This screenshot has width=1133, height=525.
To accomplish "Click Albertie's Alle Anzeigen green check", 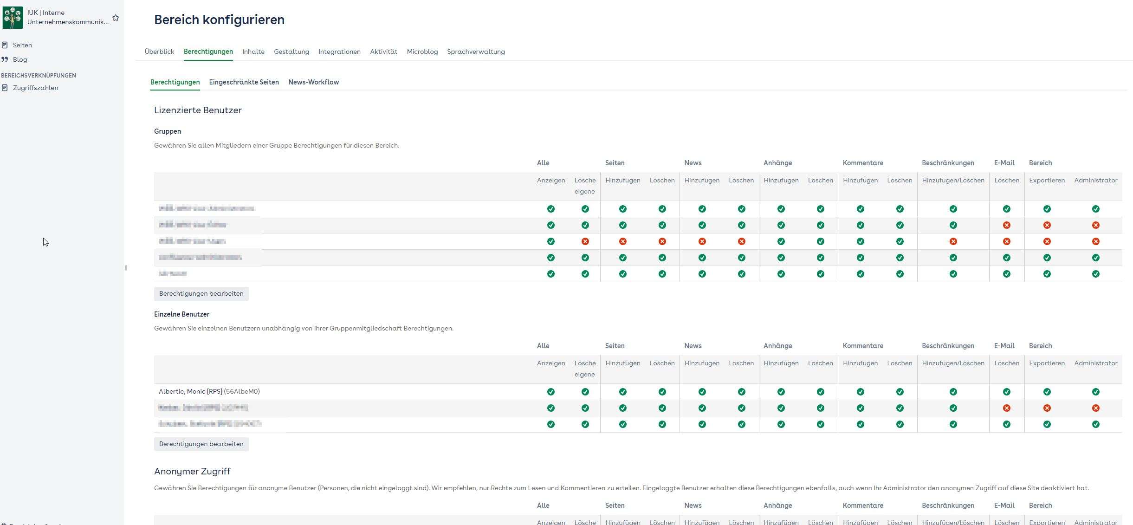I will click(x=551, y=392).
